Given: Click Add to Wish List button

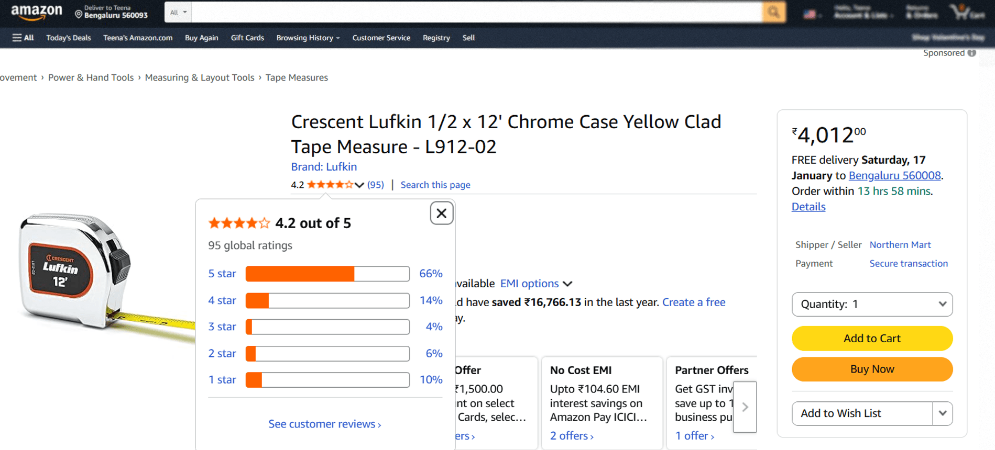Looking at the screenshot, I should point(862,413).
